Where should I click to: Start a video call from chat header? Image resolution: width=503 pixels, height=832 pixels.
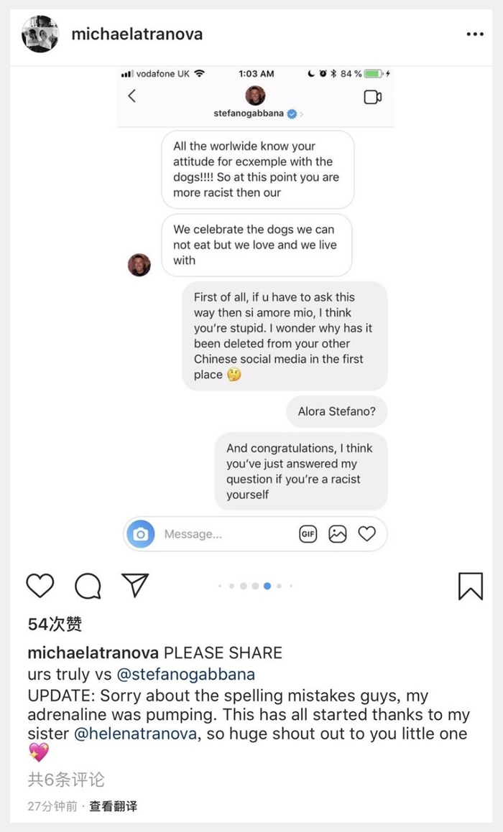pyautogui.click(x=373, y=97)
